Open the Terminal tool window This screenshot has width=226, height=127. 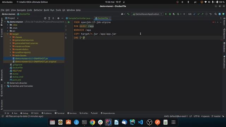pos(60,113)
